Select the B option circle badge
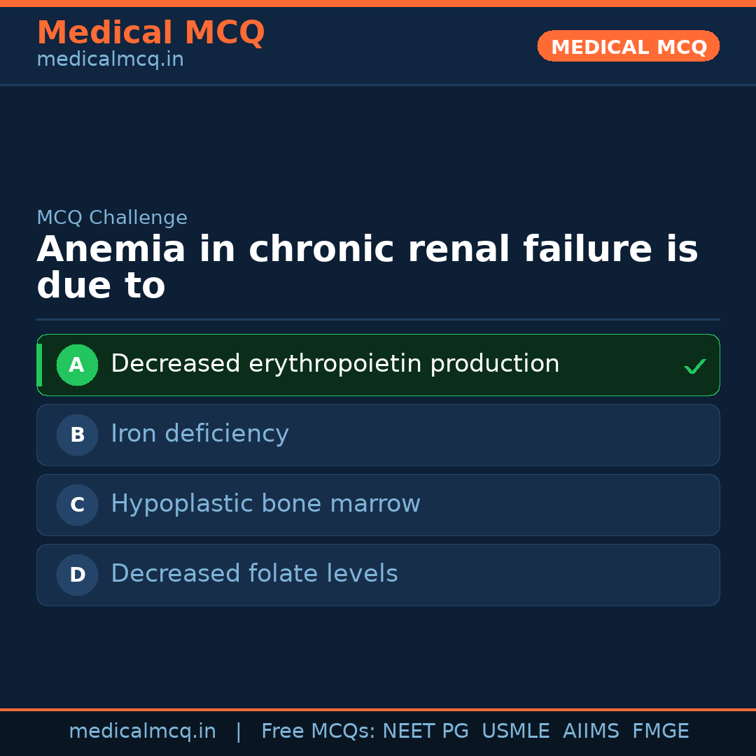The height and width of the screenshot is (756, 756). click(77, 435)
